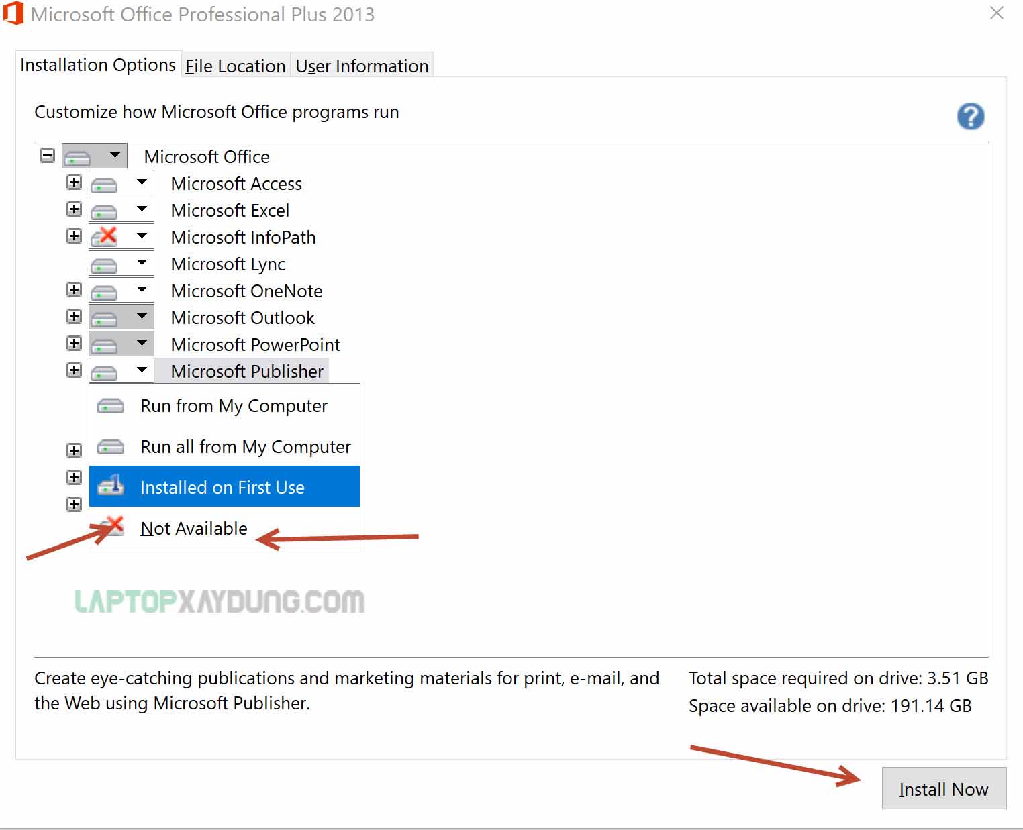Image resolution: width=1023 pixels, height=830 pixels.
Task: Click drive icon beside Microsoft PowerPoint
Action: (104, 346)
